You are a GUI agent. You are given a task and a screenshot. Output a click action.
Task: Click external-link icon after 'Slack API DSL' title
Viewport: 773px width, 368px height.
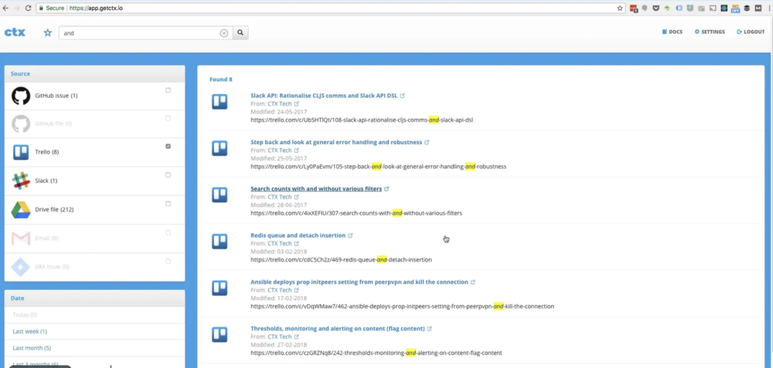(x=402, y=96)
